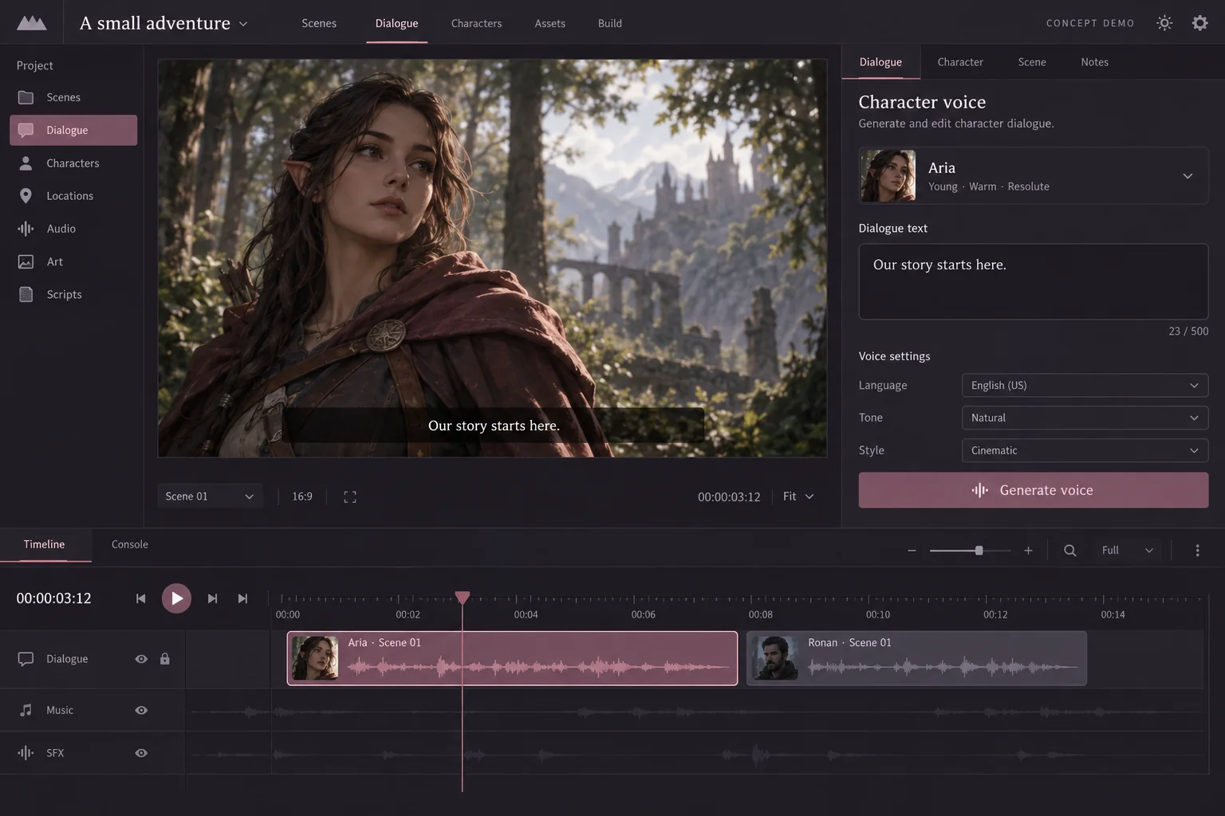Image resolution: width=1225 pixels, height=816 pixels.
Task: Open the Full view dropdown in timeline
Action: click(1128, 551)
